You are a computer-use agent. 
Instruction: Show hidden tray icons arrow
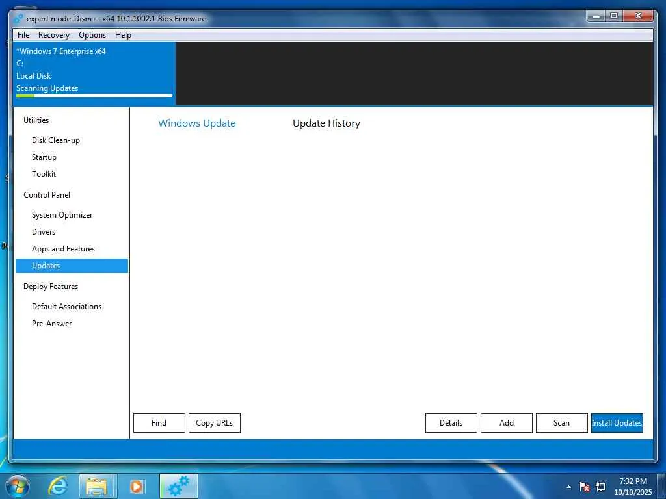[x=568, y=487]
